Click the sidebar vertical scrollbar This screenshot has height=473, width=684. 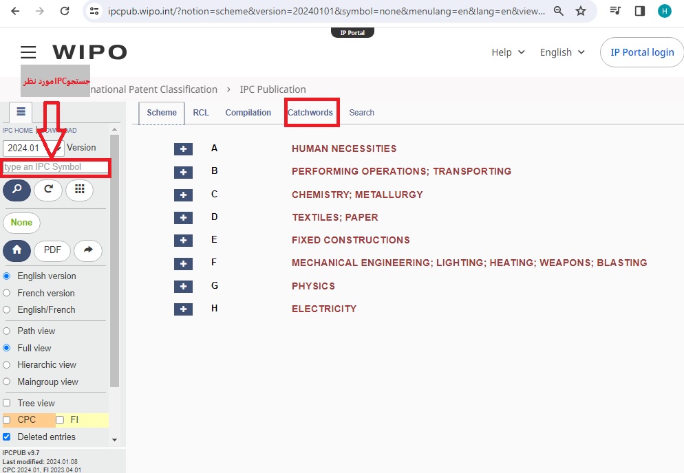114,275
